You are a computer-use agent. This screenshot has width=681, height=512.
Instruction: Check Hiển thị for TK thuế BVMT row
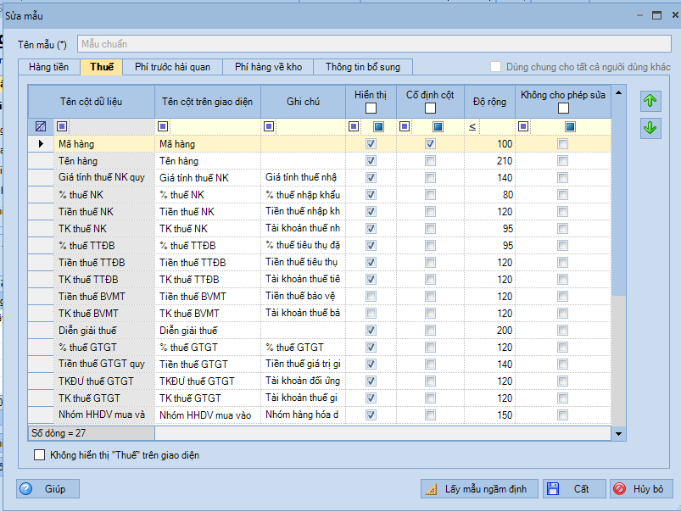(371, 314)
